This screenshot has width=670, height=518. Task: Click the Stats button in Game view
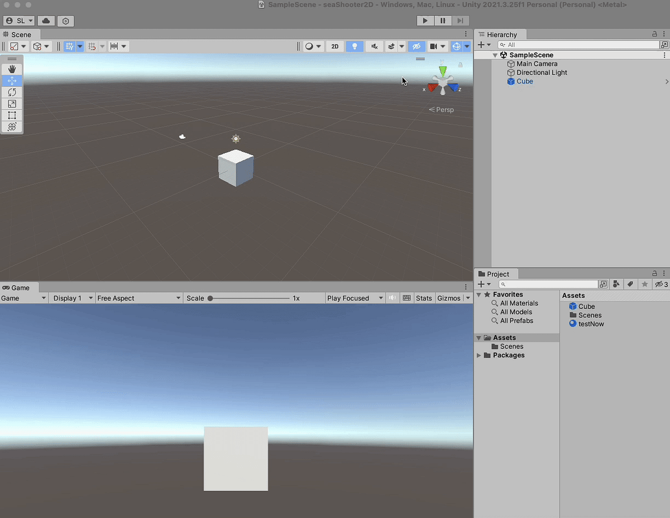[424, 298]
